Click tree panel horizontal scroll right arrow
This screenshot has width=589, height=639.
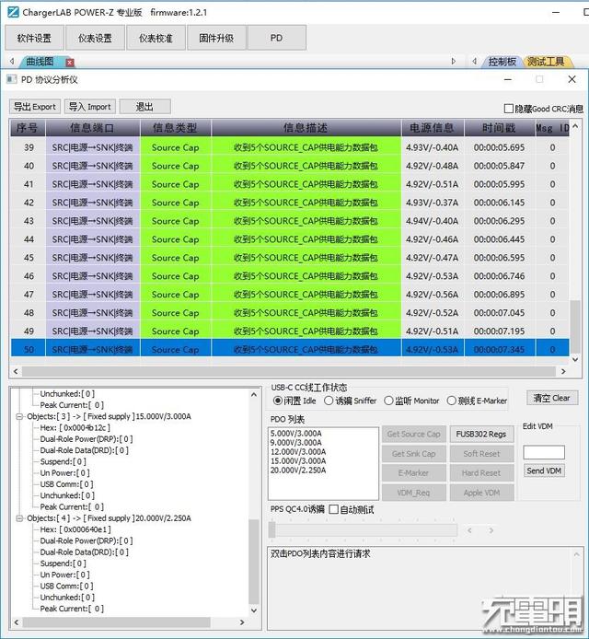242,622
